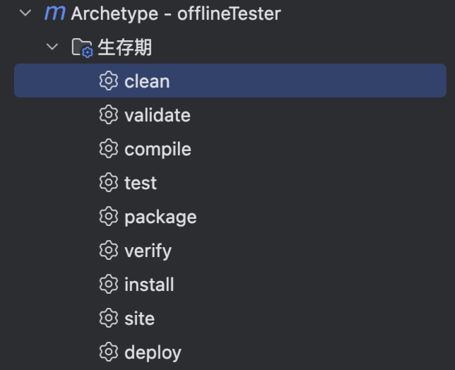Click the gear icon next to validate
The image size is (455, 370).
[x=108, y=115]
